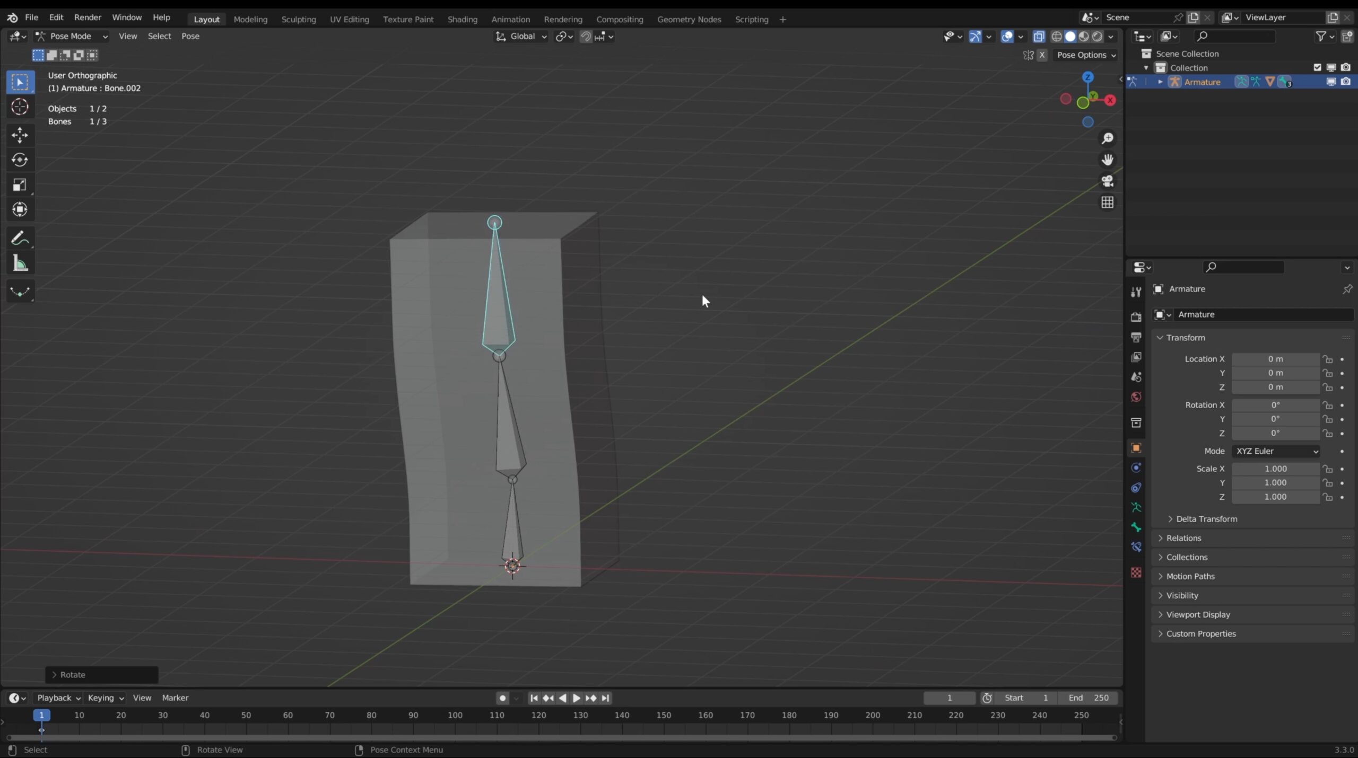This screenshot has width=1358, height=758.
Task: Hide Armature in viewport via monitor icon
Action: [x=1331, y=82]
